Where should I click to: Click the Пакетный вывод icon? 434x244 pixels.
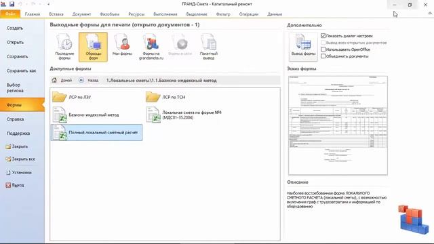[x=209, y=47]
